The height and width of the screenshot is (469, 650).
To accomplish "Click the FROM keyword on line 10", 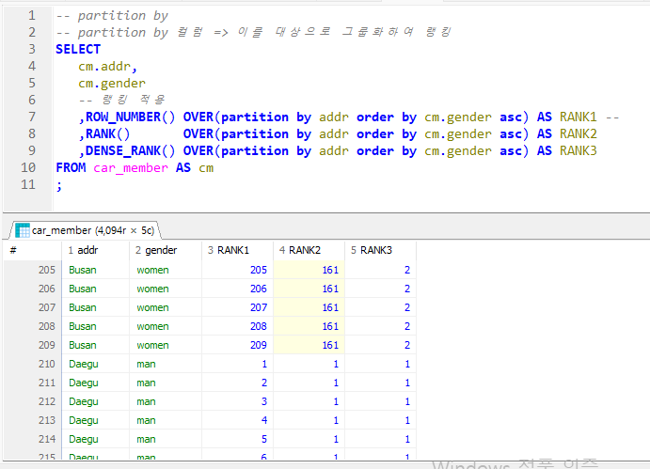I will pos(71,168).
